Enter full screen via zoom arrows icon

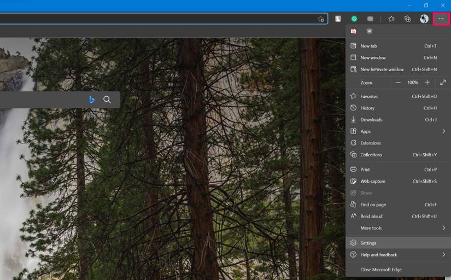point(443,83)
